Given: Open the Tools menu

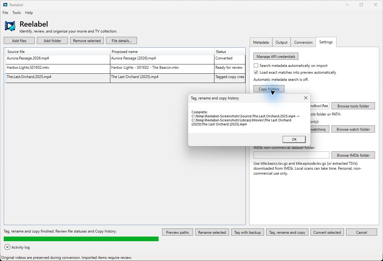Looking at the screenshot, I should [x=16, y=13].
